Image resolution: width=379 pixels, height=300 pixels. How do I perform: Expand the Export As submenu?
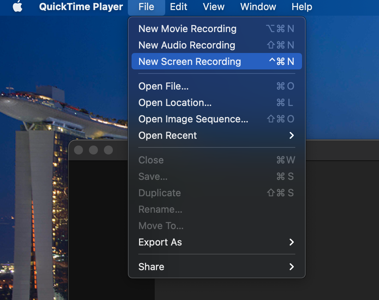[x=216, y=242]
